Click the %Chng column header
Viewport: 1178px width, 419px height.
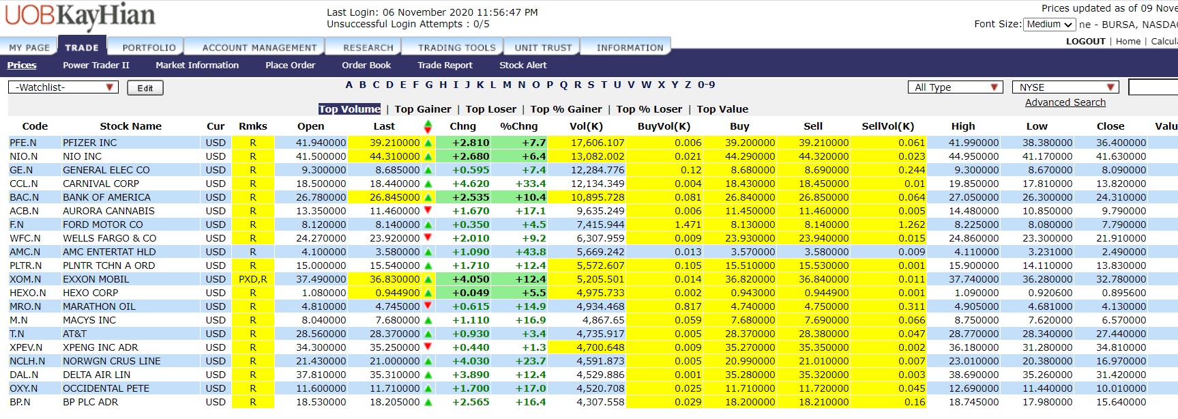(x=519, y=126)
